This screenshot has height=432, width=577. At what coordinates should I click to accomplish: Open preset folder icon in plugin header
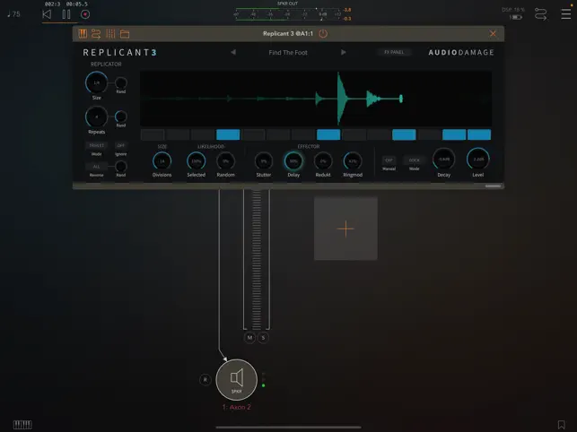coord(125,34)
